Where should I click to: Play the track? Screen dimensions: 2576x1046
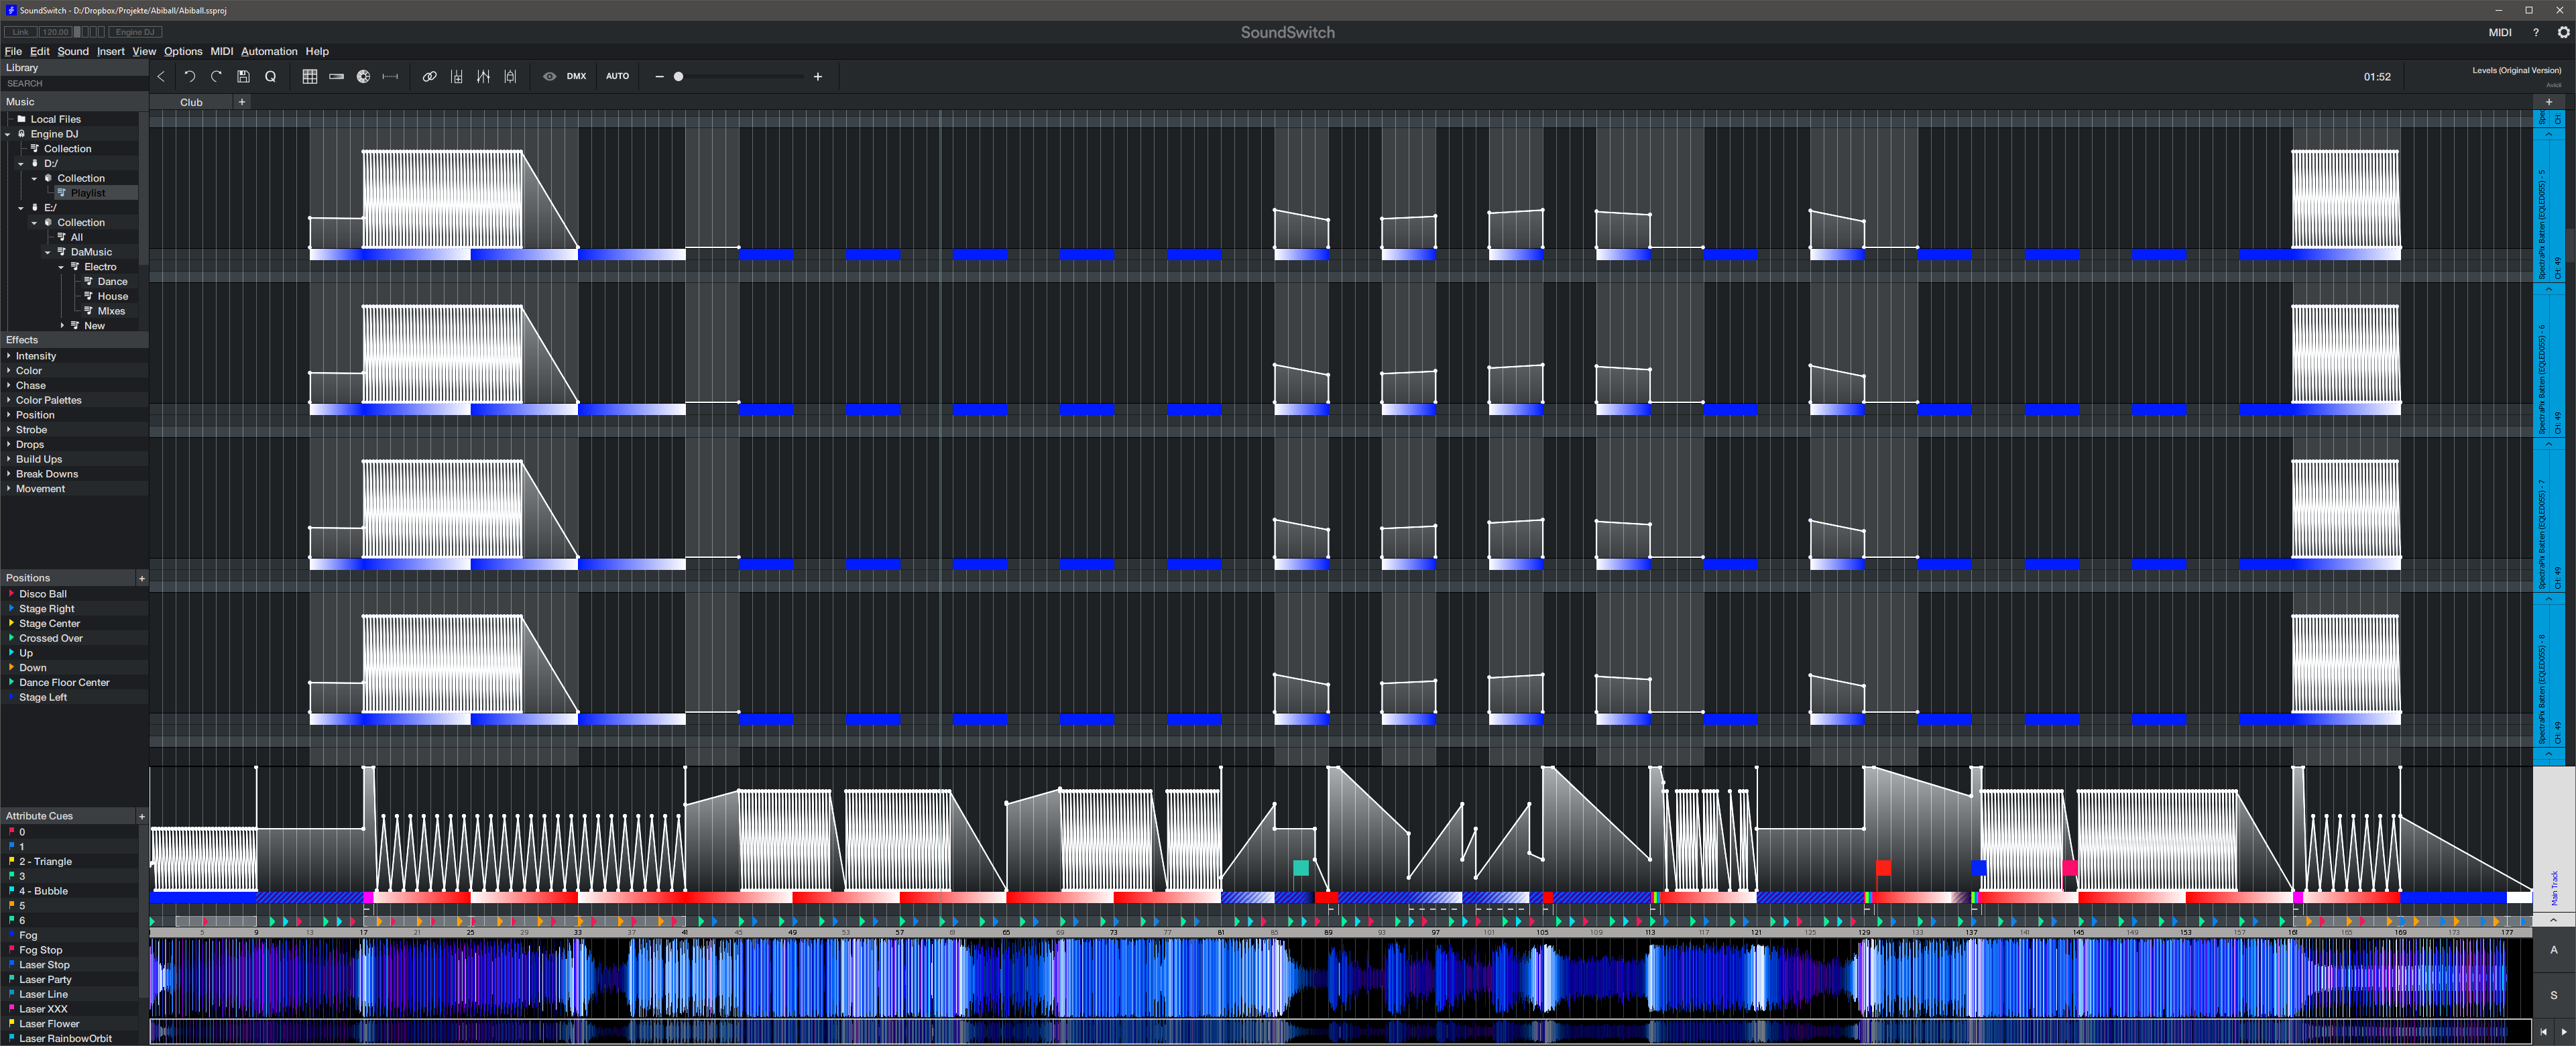[2564, 1031]
